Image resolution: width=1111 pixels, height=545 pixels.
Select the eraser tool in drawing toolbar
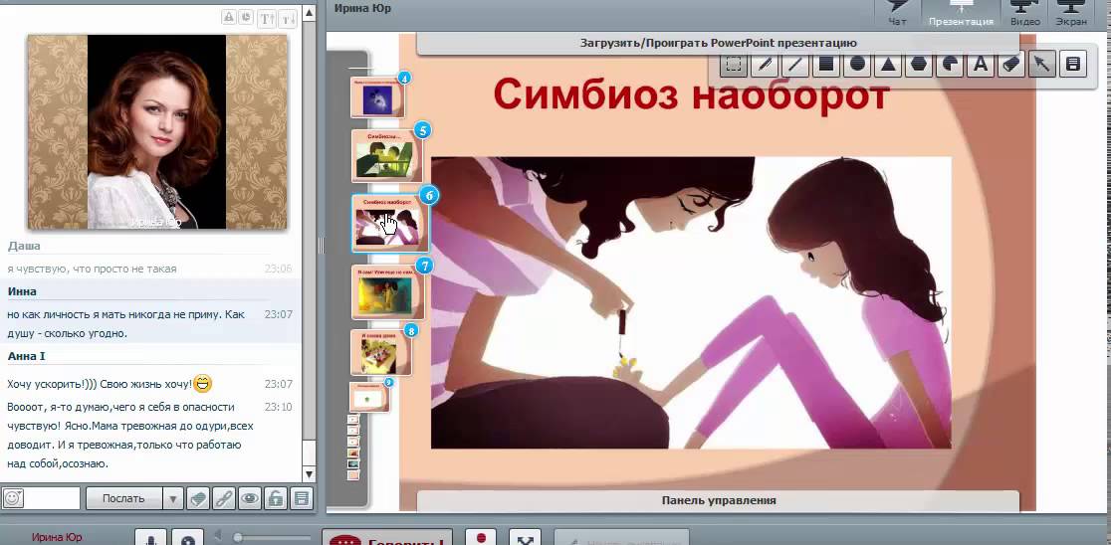point(1011,65)
